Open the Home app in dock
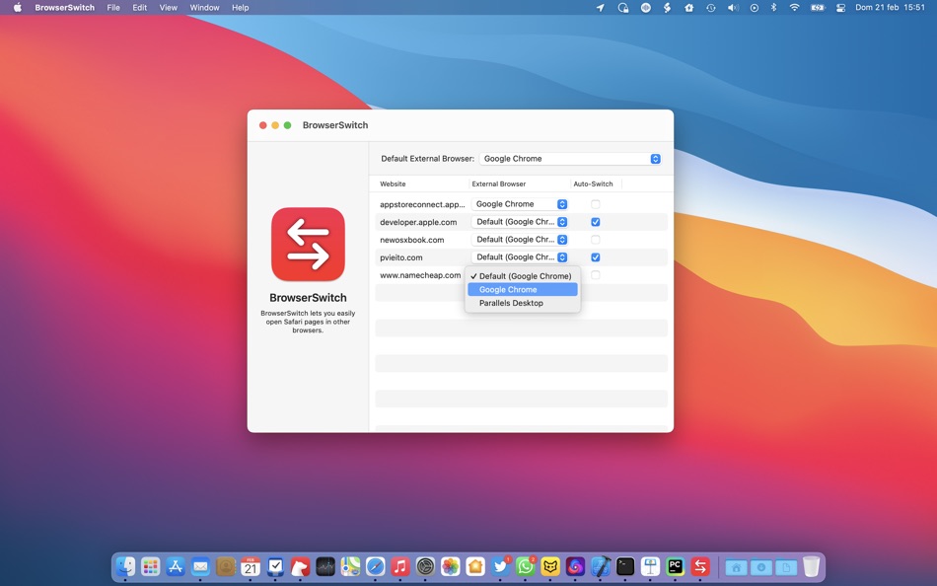 [475, 565]
